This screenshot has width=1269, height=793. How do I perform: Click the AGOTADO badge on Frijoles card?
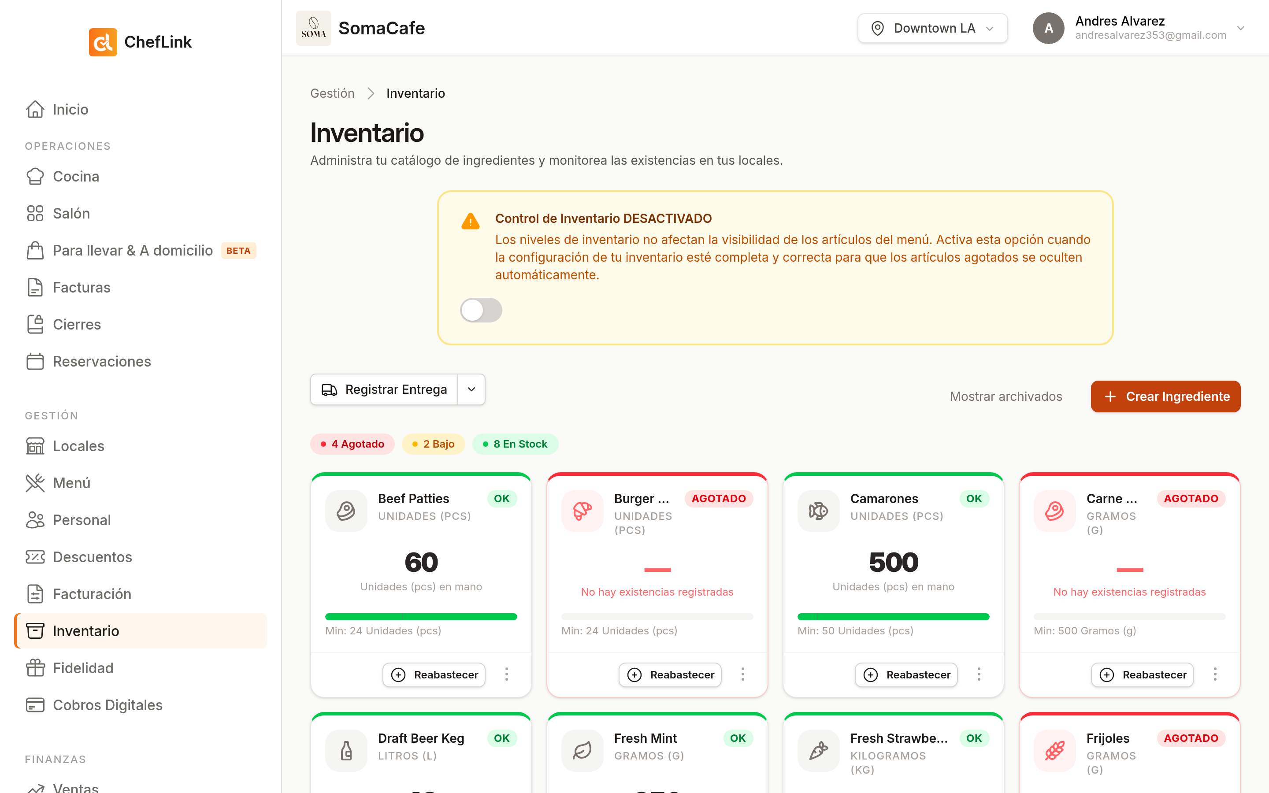click(1191, 738)
